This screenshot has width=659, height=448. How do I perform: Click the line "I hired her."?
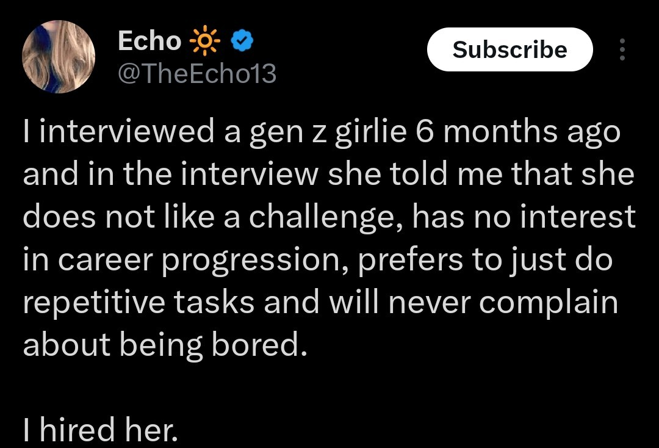click(100, 432)
